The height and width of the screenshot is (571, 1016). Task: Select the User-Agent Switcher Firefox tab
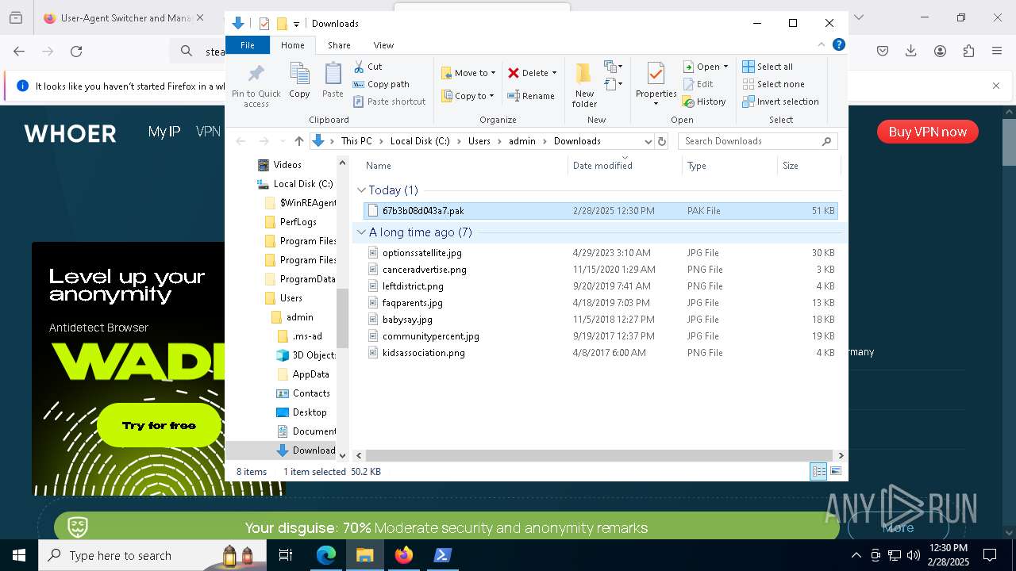(x=123, y=17)
